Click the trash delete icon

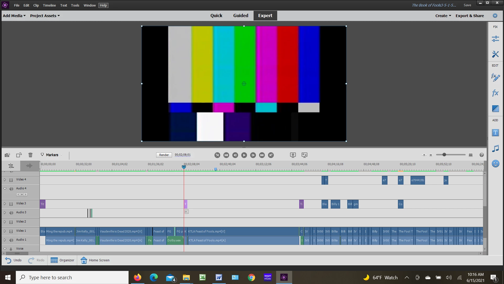pos(30,155)
